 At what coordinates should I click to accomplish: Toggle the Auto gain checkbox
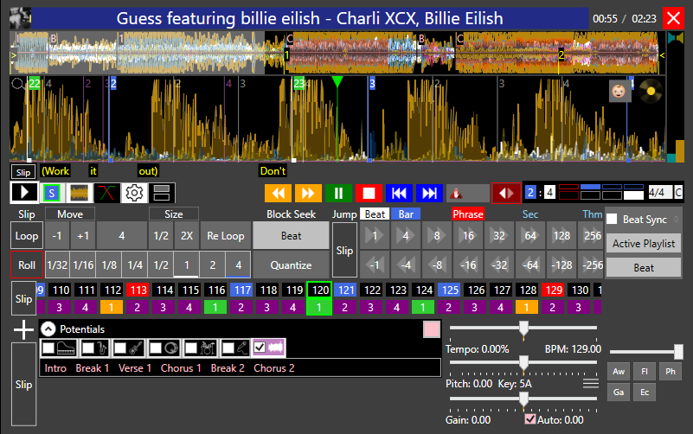pyautogui.click(x=529, y=419)
